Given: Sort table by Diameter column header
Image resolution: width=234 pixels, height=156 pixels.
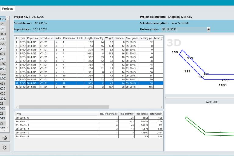Looking at the screenshot, I should 119,38.
